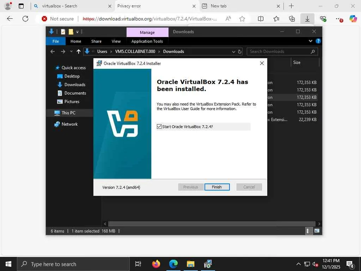Screen dimensions: 361x271
Task: Open Copilot in Edge
Action: [x=353, y=19]
